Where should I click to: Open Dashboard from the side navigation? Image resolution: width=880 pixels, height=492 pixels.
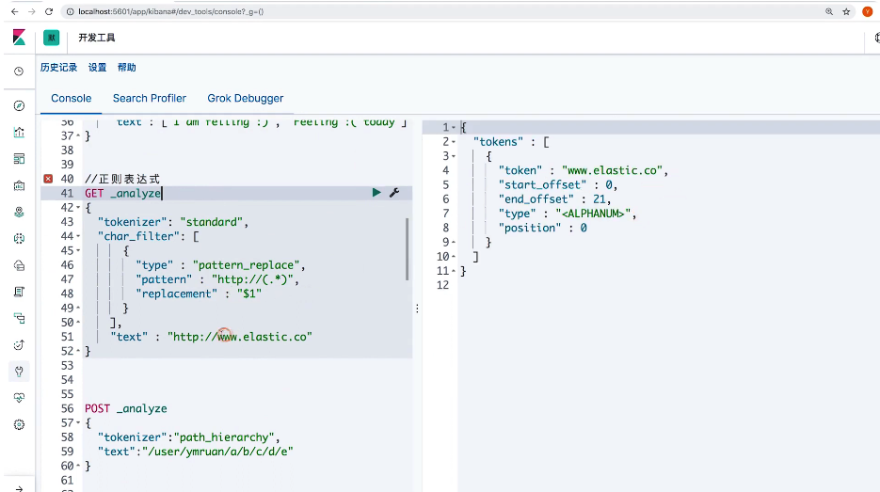pos(19,159)
